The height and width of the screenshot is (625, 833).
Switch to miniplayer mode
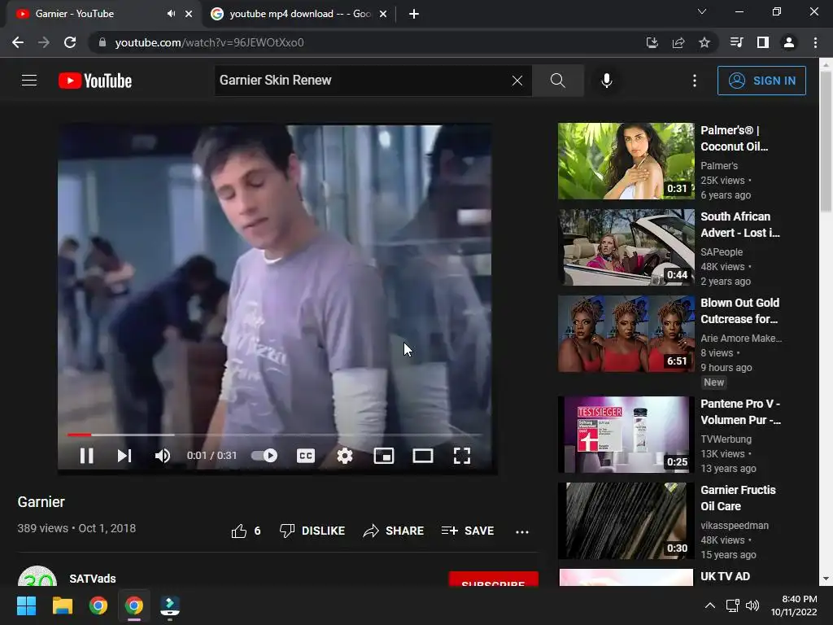(x=384, y=456)
